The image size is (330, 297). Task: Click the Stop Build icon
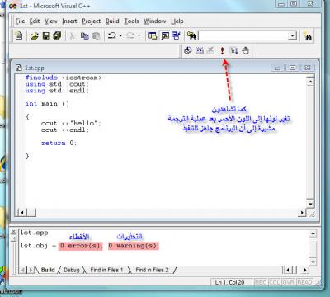[x=210, y=50]
